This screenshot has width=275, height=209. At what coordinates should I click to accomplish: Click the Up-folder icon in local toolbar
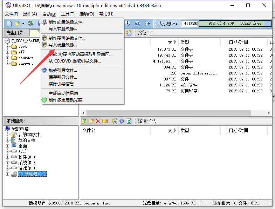(84, 121)
